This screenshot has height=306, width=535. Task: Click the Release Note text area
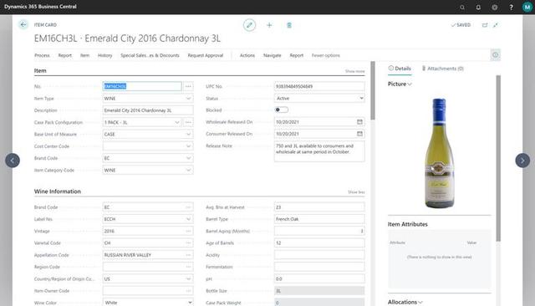(x=319, y=150)
